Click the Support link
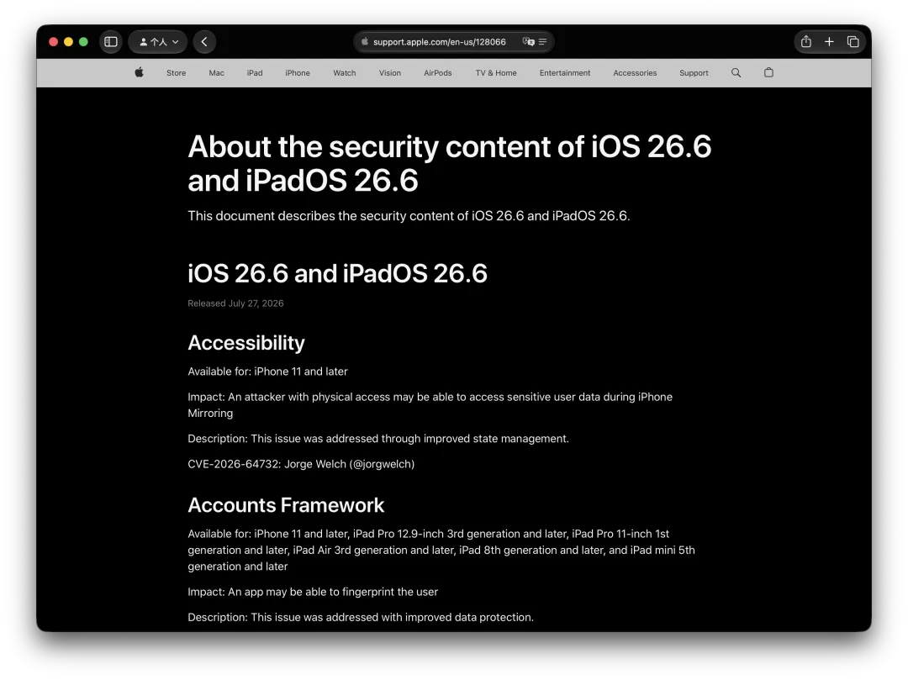This screenshot has width=908, height=680. point(694,73)
